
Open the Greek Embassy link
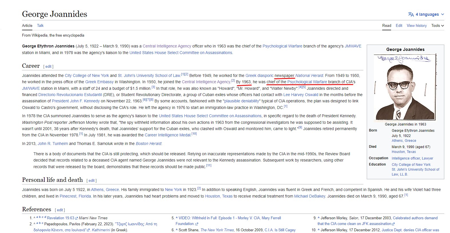99,82
